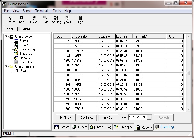Open the Terminals menu

(x=42, y=11)
